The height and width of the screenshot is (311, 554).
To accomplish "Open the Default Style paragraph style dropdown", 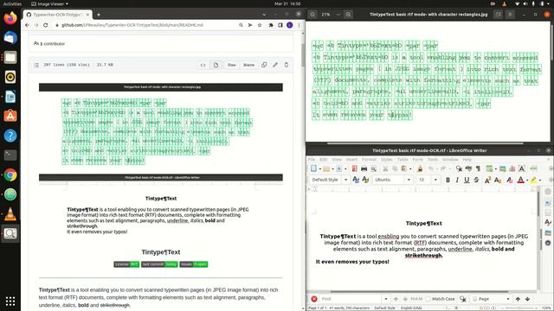I will pyautogui.click(x=346, y=180).
